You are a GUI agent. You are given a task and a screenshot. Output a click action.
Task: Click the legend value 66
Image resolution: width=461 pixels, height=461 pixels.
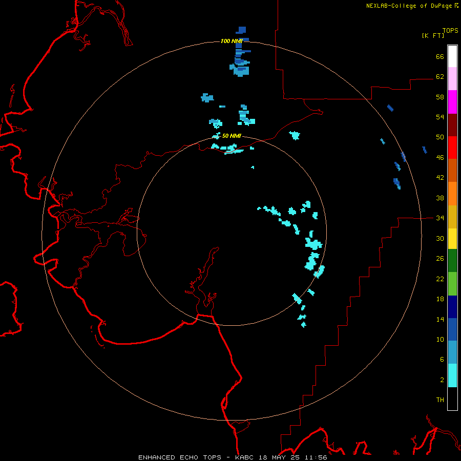pyautogui.click(x=440, y=56)
